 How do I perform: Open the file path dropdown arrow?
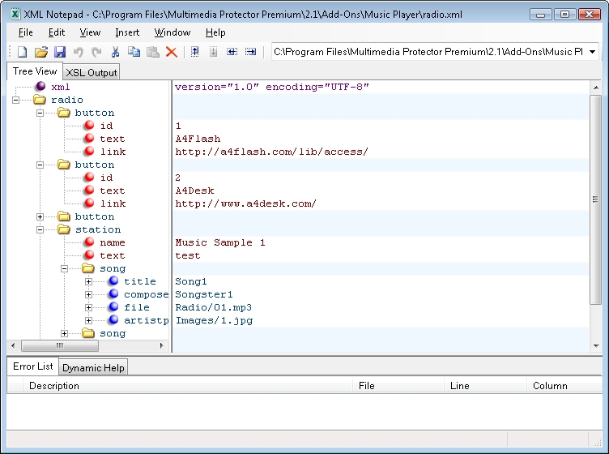592,52
